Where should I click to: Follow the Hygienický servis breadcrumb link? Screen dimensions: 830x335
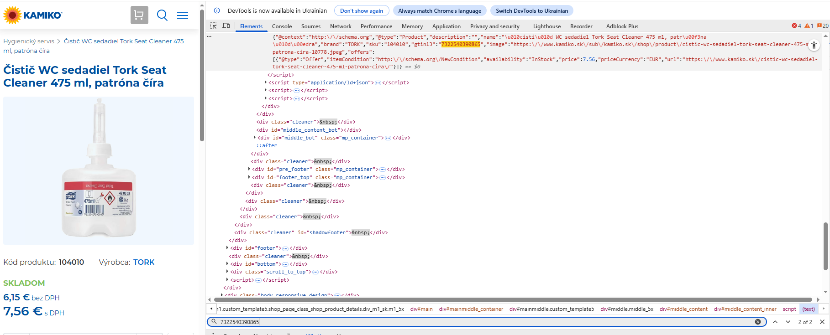pyautogui.click(x=29, y=41)
